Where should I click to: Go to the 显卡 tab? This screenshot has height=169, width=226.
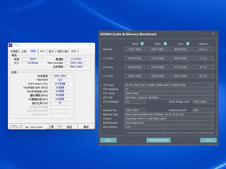coord(51,51)
